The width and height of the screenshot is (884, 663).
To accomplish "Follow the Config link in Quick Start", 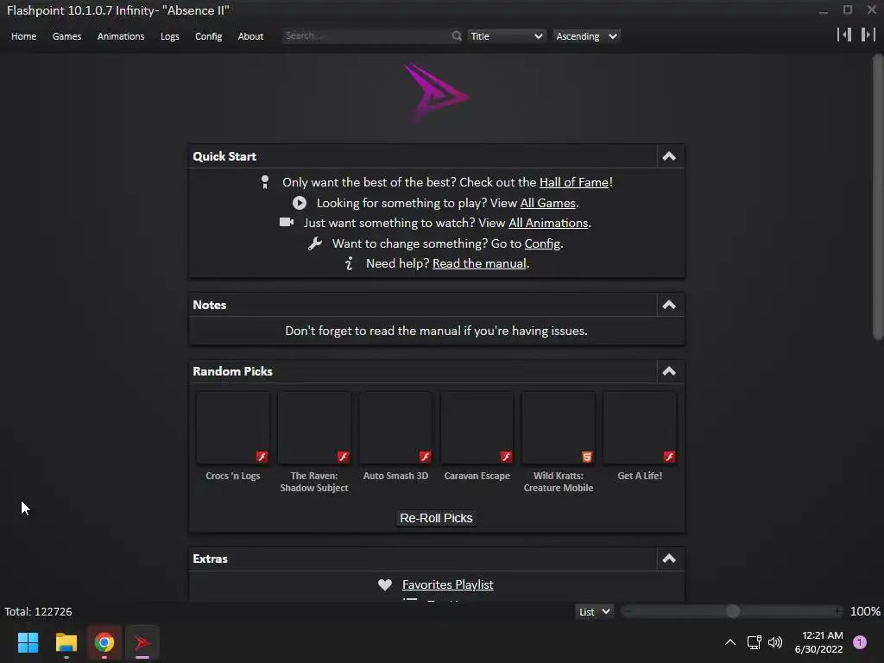I will (x=542, y=243).
